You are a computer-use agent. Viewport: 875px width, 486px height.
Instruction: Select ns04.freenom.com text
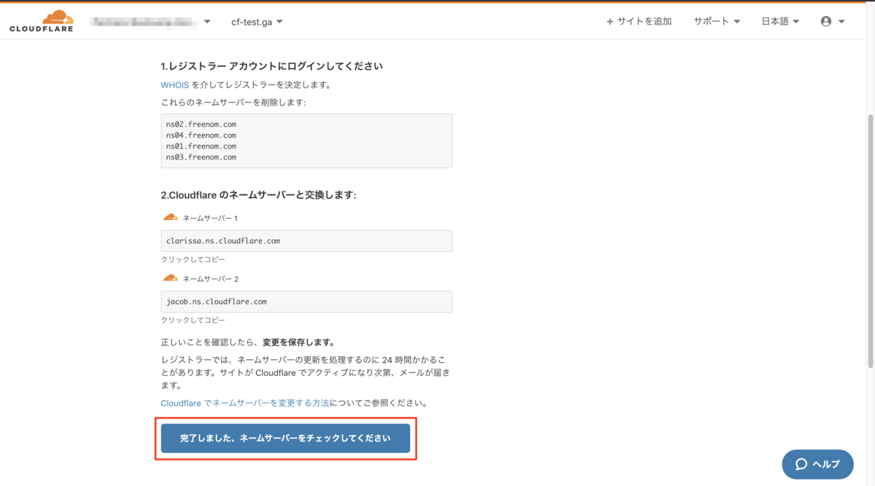pyautogui.click(x=201, y=136)
